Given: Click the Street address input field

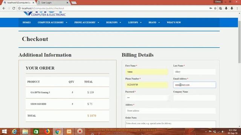Looking at the screenshot, I should pos(171,111).
